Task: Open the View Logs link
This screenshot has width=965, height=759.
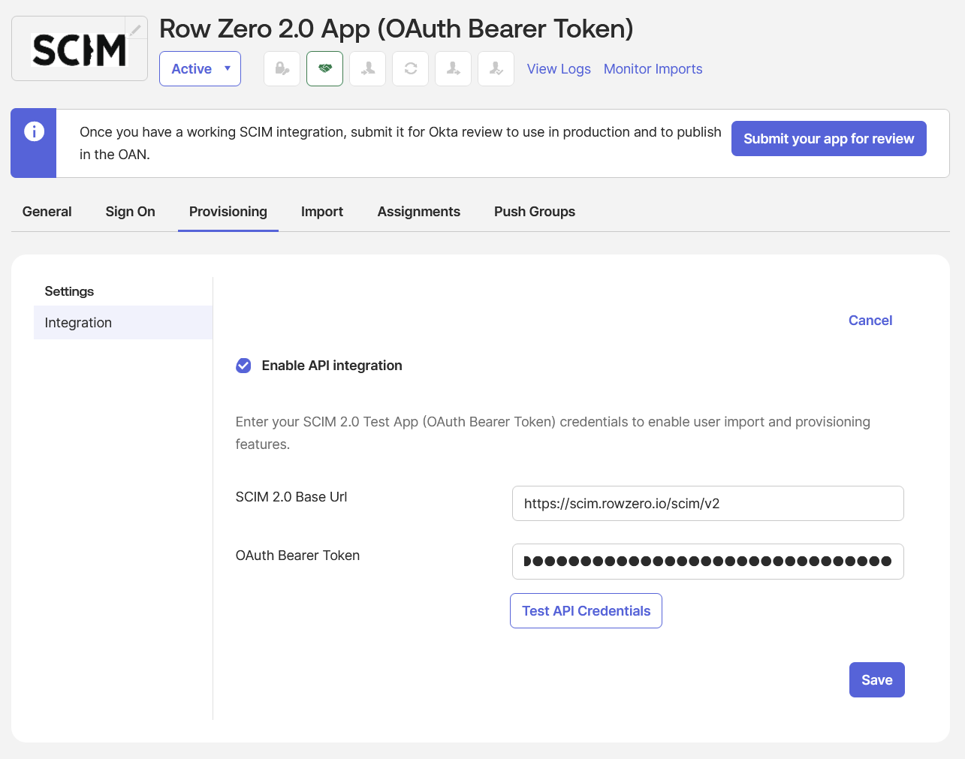Action: pos(559,69)
